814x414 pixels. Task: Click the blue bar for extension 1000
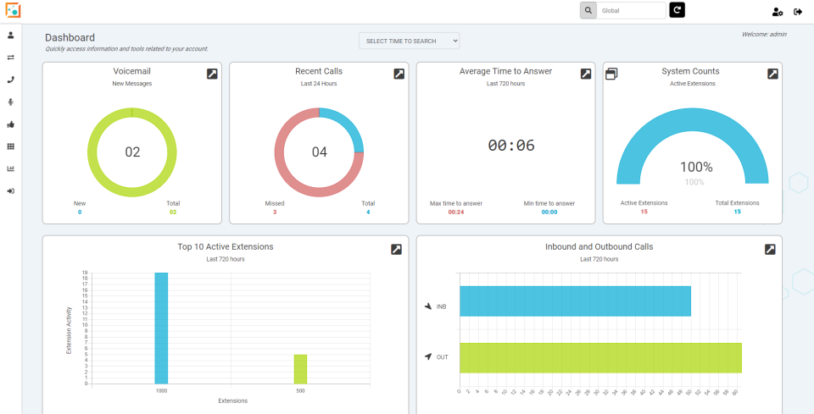coord(161,328)
